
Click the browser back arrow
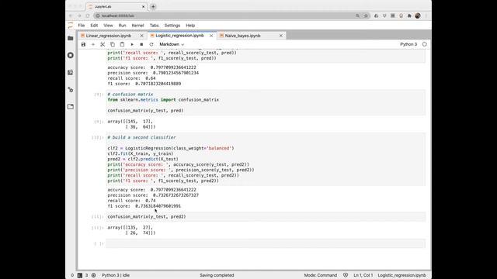point(71,15)
